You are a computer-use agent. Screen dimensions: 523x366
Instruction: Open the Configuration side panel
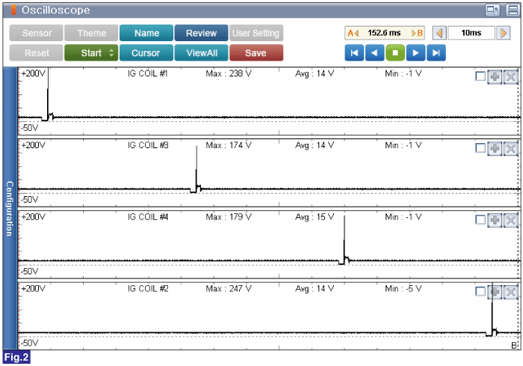(10, 209)
